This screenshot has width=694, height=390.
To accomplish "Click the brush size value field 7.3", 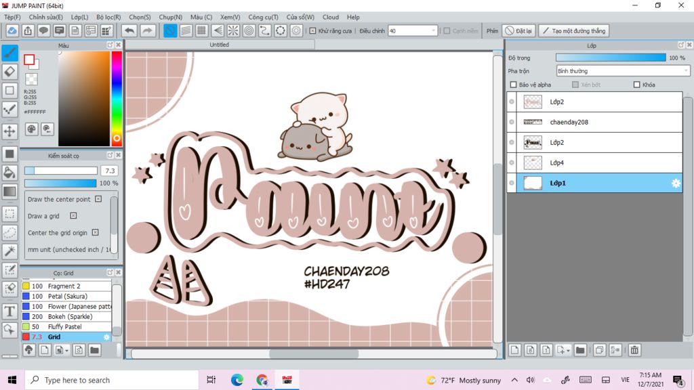I will coord(110,171).
